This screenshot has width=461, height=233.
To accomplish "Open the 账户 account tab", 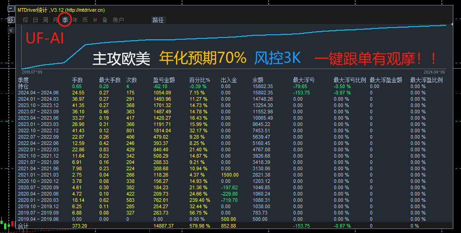I will pos(118,20).
